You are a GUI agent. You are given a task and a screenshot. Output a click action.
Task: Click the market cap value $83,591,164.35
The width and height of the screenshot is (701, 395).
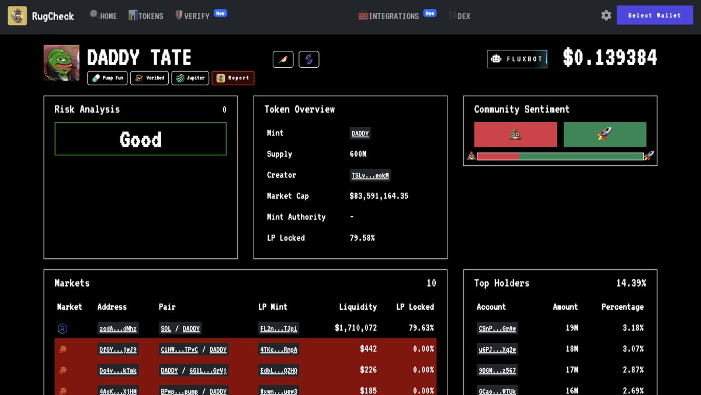(x=379, y=196)
